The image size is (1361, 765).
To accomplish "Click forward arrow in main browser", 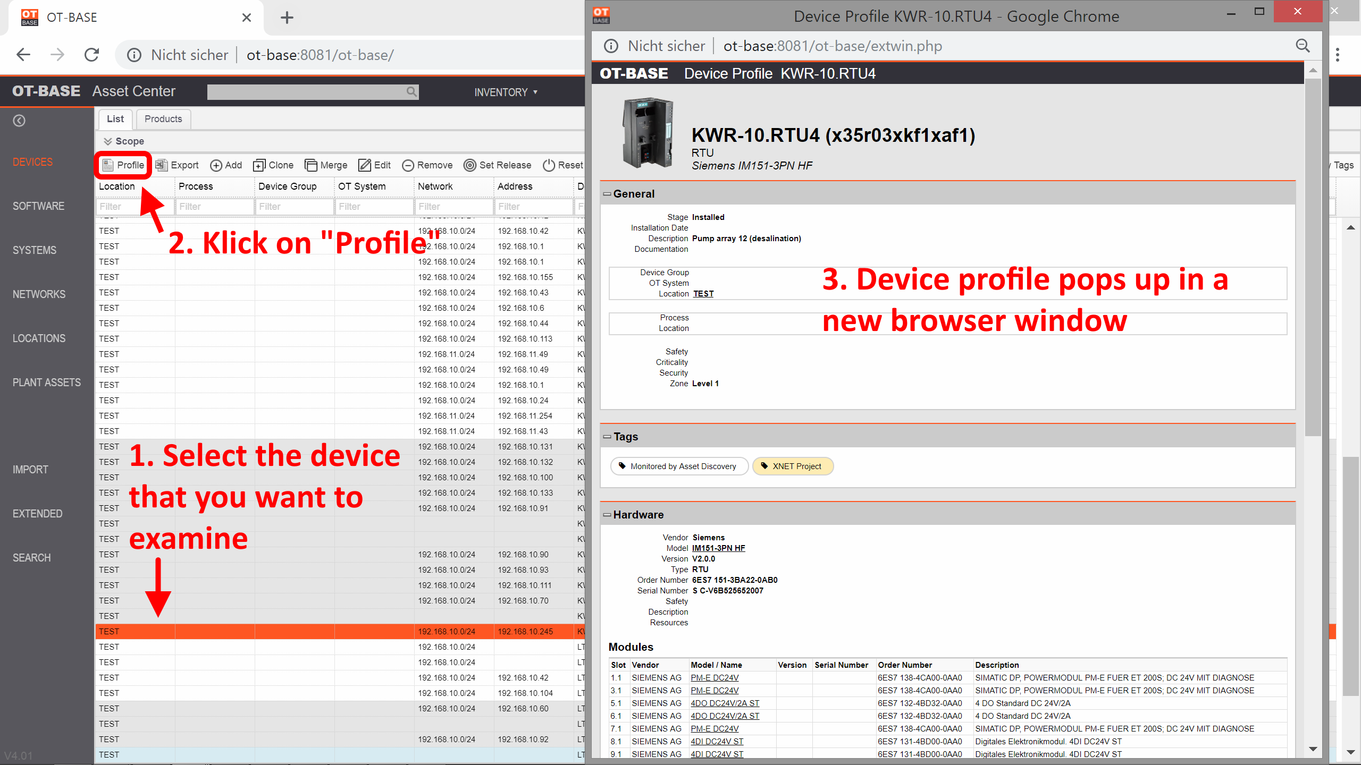I will (57, 55).
